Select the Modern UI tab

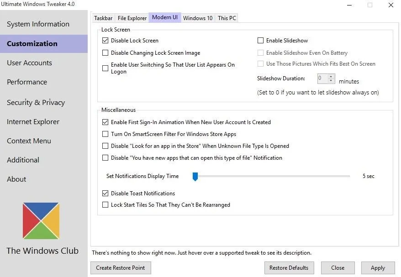[165, 17]
